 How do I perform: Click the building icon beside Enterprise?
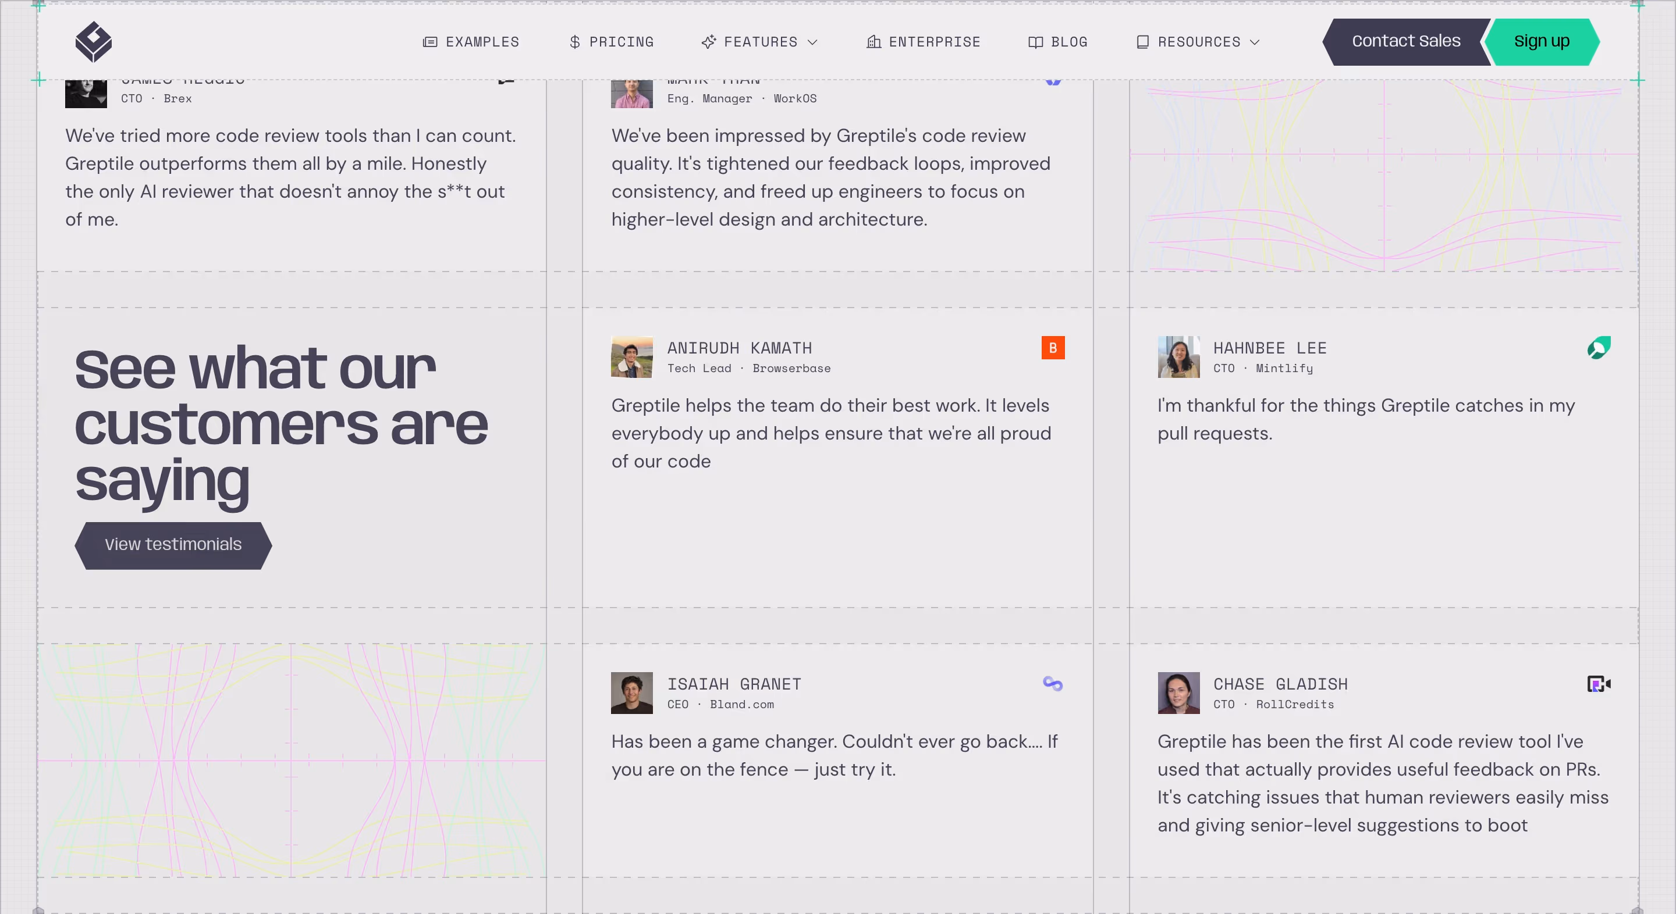coord(873,42)
